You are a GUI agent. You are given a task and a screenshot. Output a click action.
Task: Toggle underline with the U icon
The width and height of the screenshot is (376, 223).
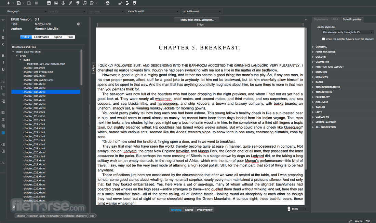tap(3, 69)
